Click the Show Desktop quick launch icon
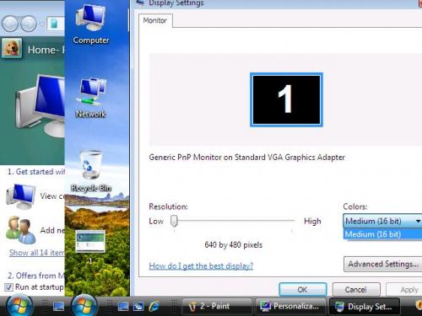This screenshot has height=316, width=422. pyautogui.click(x=123, y=306)
